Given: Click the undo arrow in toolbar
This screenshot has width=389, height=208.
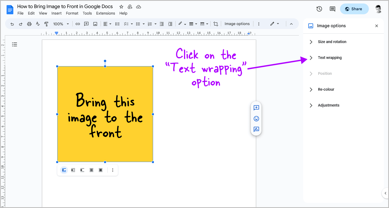Looking at the screenshot, I should [x=12, y=24].
